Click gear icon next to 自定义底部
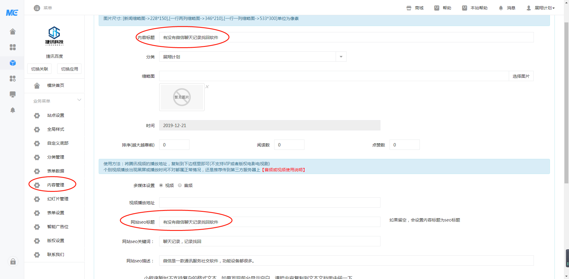The image size is (569, 279). pos(37,143)
